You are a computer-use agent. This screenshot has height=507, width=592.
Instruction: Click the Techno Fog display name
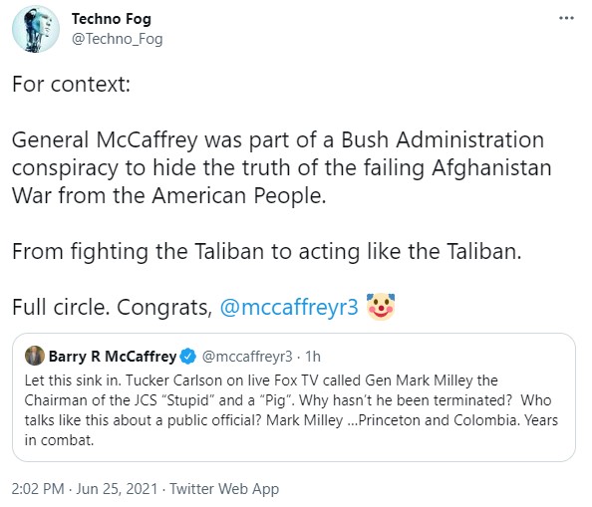tap(112, 19)
